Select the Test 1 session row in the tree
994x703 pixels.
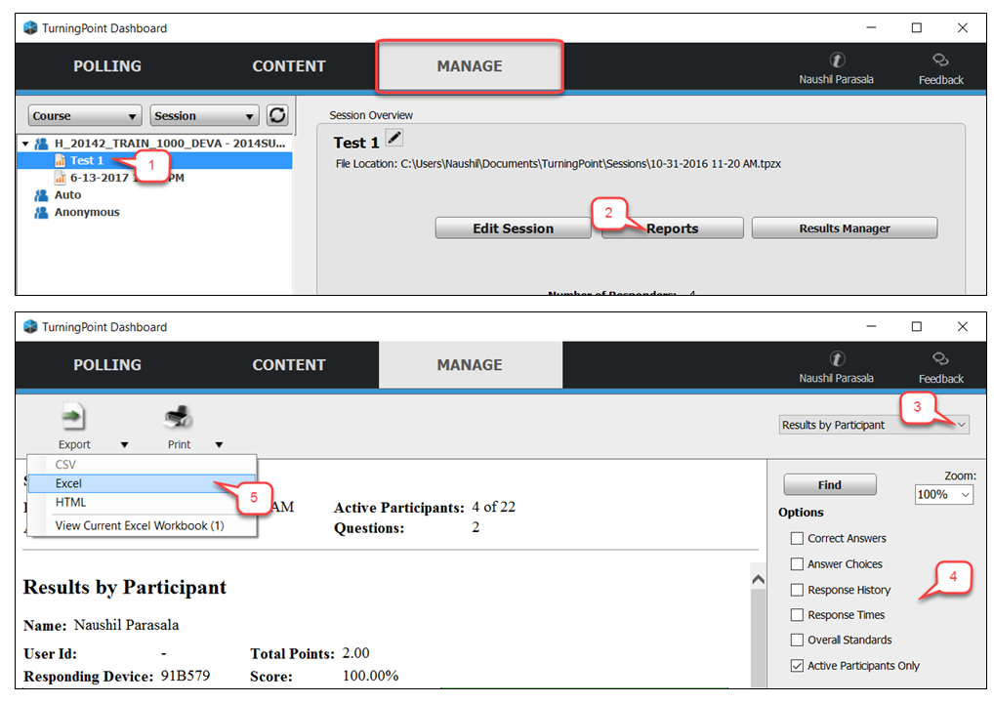pos(154,160)
